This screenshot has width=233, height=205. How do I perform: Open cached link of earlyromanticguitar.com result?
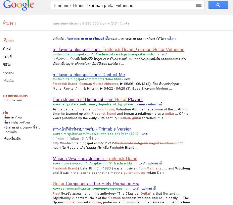pyautogui.click(x=136, y=189)
